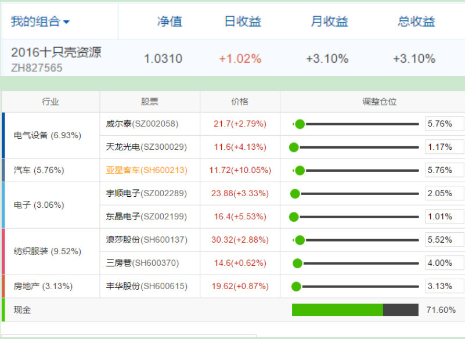The height and width of the screenshot is (339, 465).
Task: Edit the 5.52% position field for 浪莎股份
Action: [444, 240]
